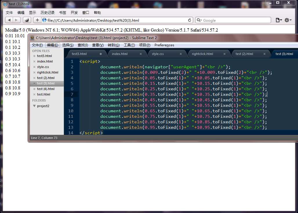
Task: Select the test (3).html editor tab
Action: [x=284, y=54]
